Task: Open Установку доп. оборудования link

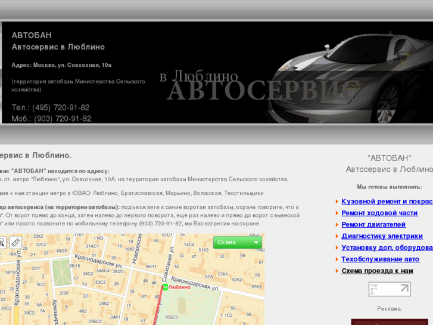Action: click(387, 247)
